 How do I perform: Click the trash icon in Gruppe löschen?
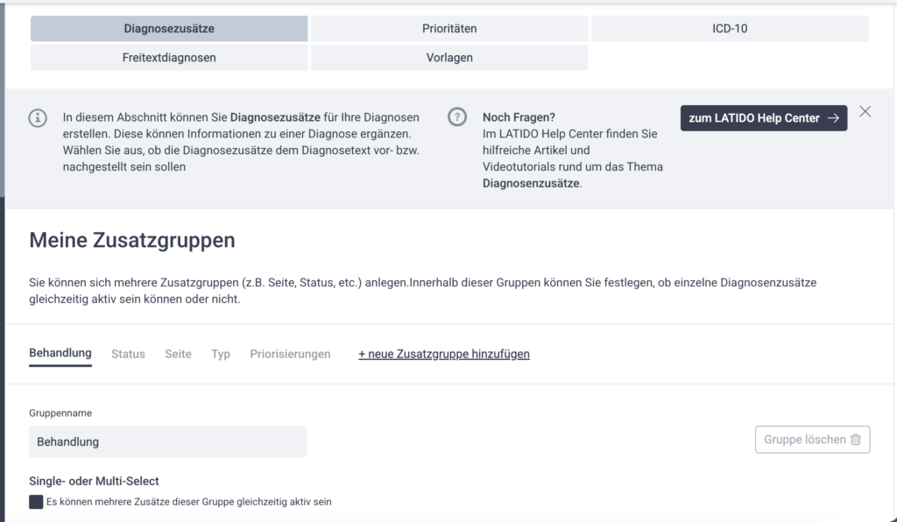pyautogui.click(x=856, y=440)
